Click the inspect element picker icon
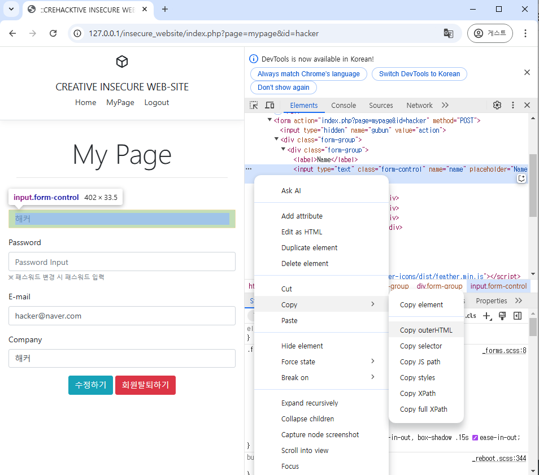539x475 pixels. [x=254, y=105]
